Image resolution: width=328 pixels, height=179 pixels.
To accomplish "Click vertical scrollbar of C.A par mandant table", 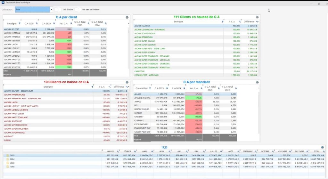I will point(259,113).
